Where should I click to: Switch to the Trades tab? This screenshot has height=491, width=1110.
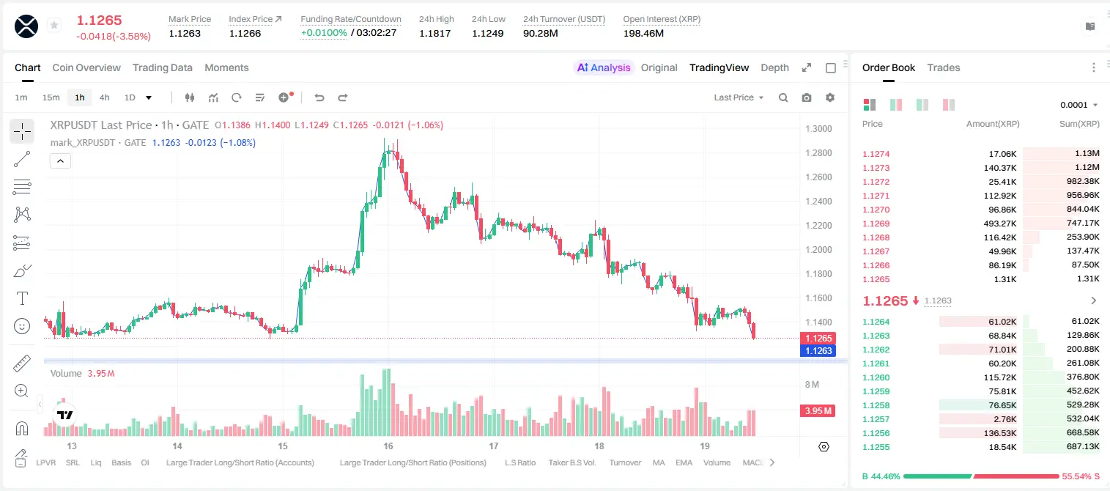[944, 67]
